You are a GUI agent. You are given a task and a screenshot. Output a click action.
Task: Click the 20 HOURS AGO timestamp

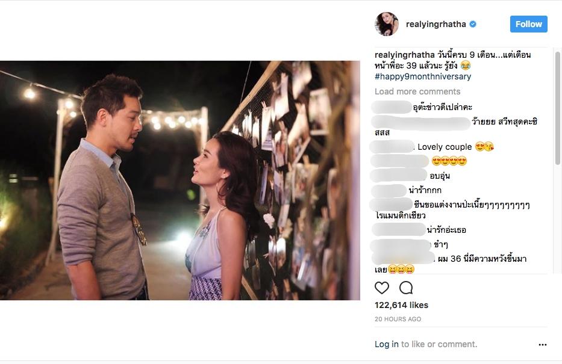(398, 319)
